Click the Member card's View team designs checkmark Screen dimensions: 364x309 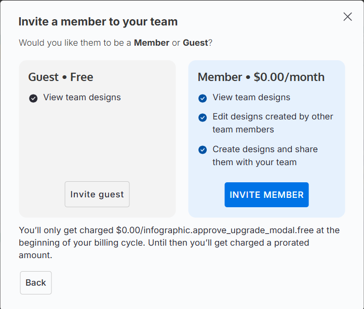pyautogui.click(x=203, y=98)
